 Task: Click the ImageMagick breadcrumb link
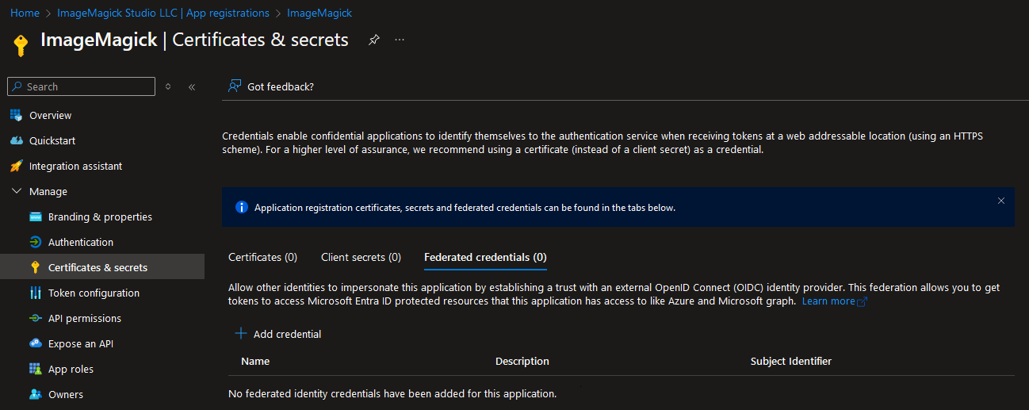[319, 13]
